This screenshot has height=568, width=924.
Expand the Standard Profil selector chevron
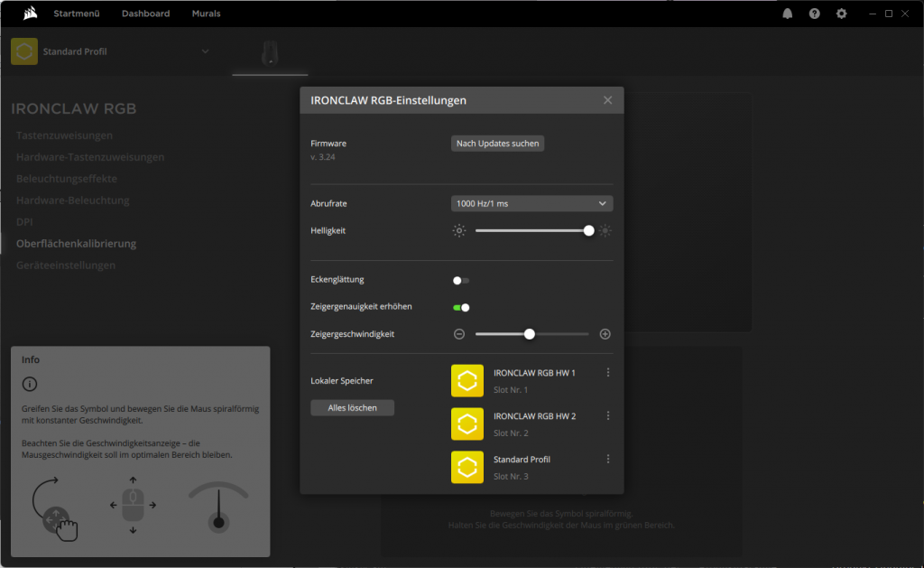click(x=205, y=51)
